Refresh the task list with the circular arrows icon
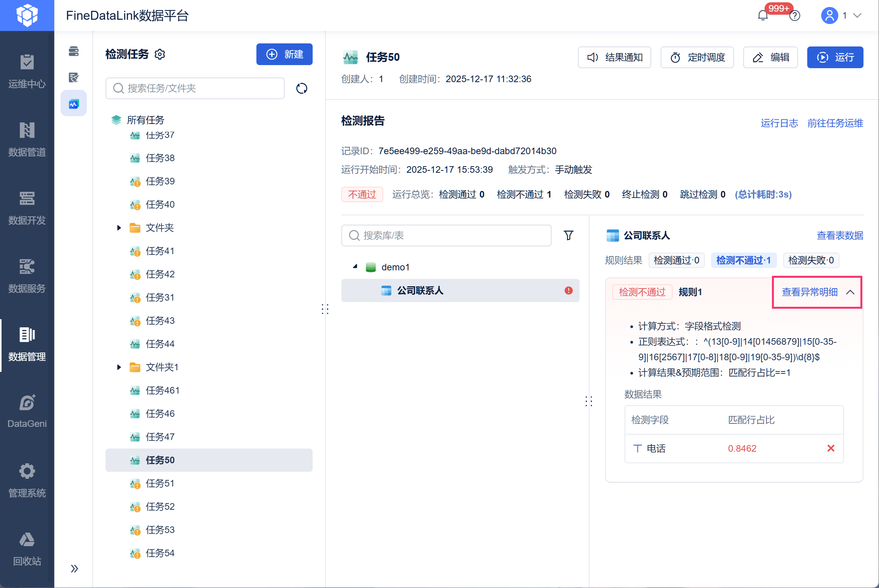The width and height of the screenshot is (879, 588). coord(302,88)
